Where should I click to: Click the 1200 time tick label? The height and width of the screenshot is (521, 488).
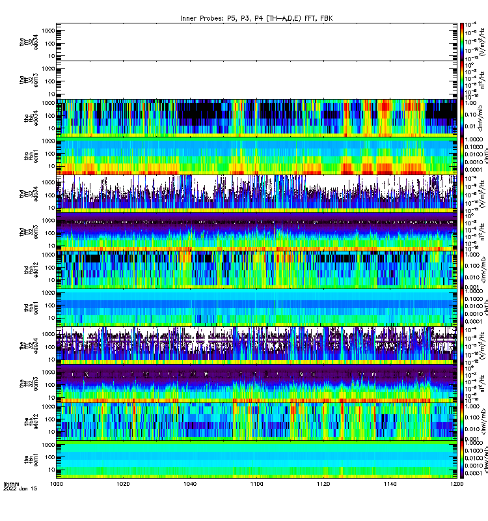pyautogui.click(x=457, y=484)
